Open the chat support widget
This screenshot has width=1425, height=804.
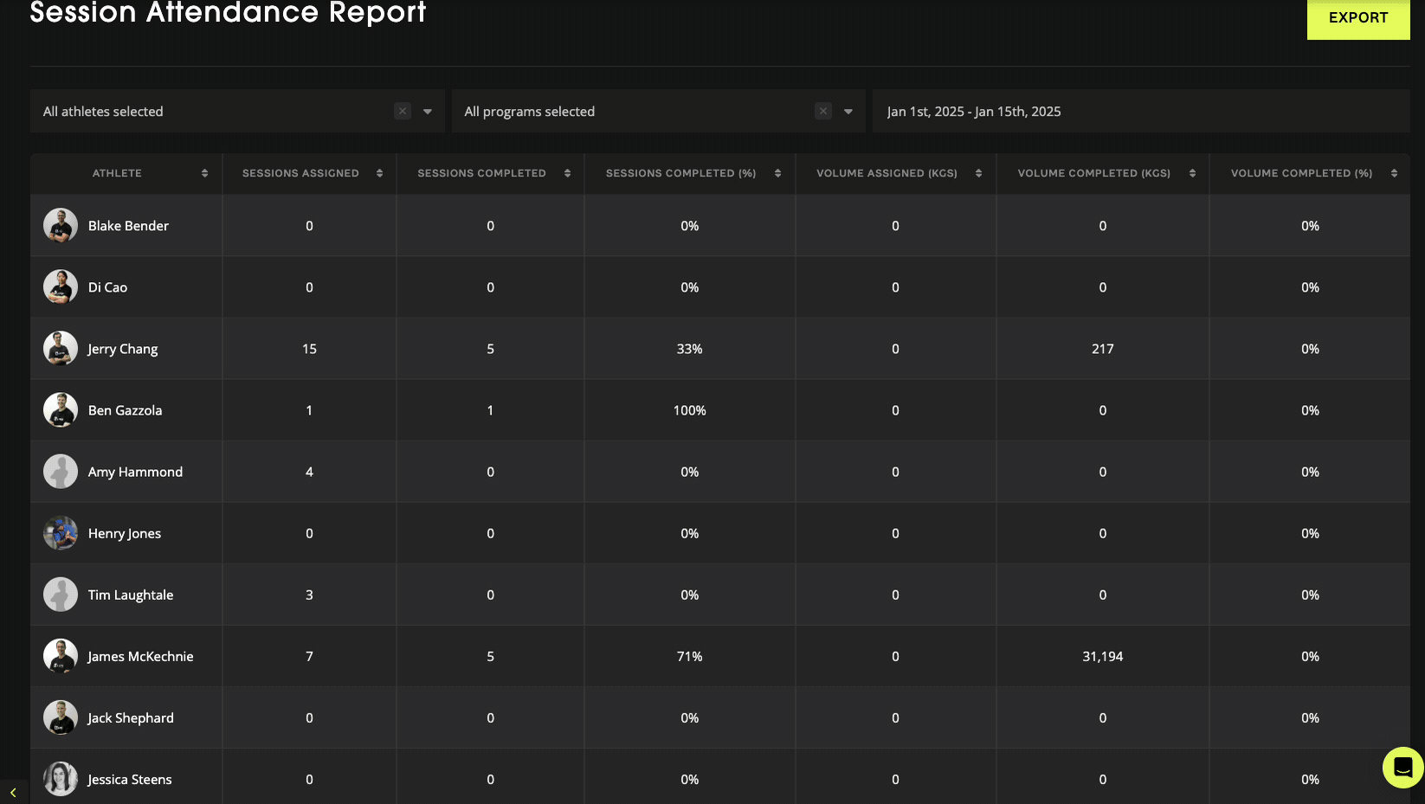1402,767
